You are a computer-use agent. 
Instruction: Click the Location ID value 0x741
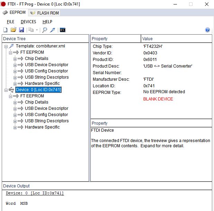click(x=149, y=86)
